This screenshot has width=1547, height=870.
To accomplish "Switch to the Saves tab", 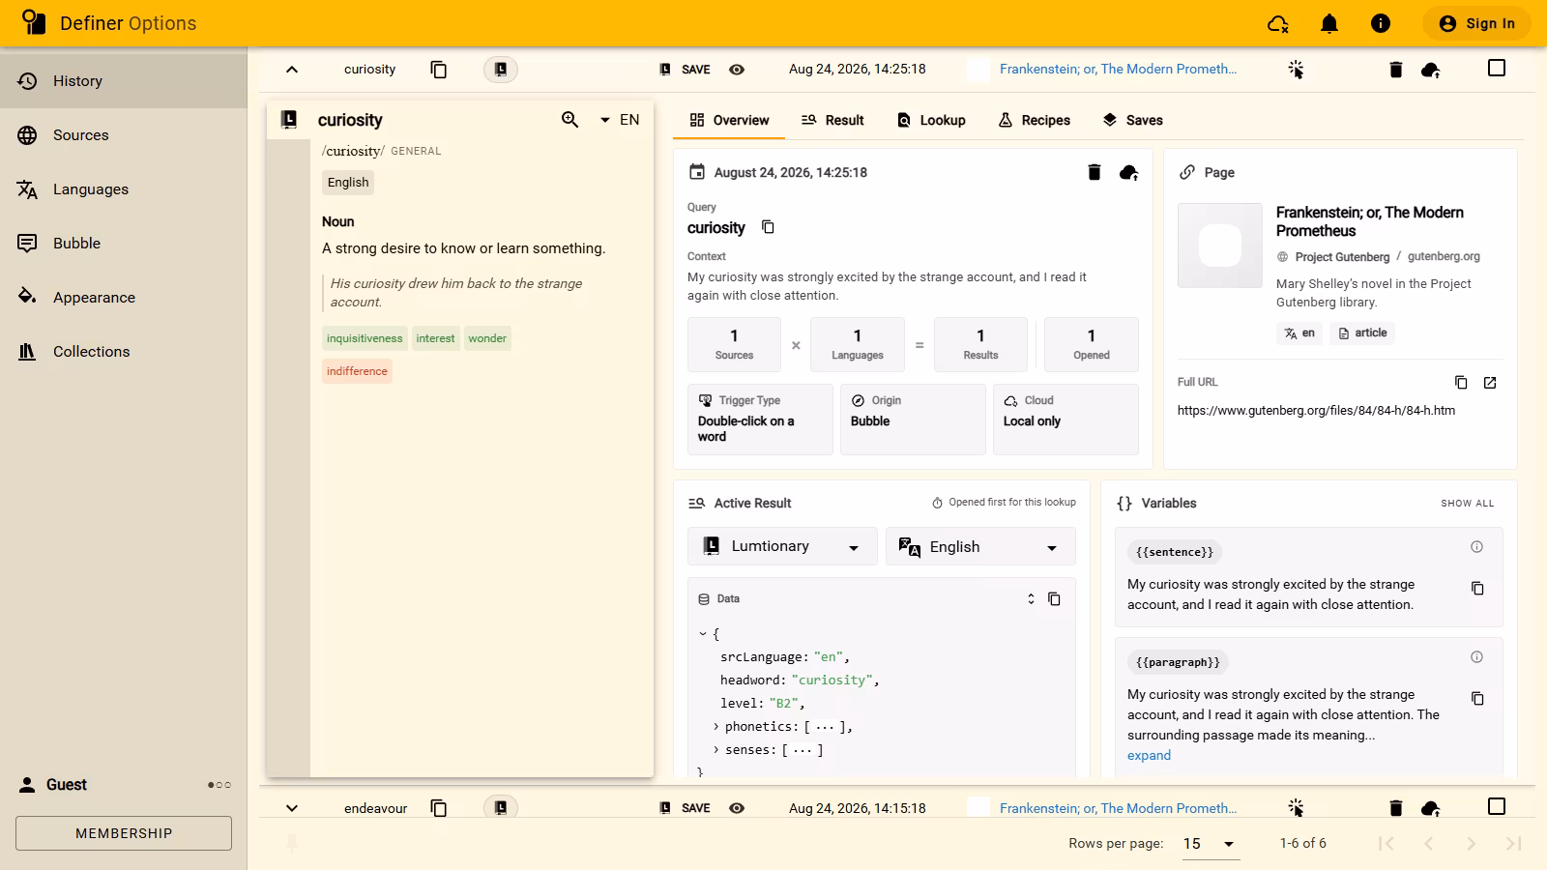I will 1132,120.
